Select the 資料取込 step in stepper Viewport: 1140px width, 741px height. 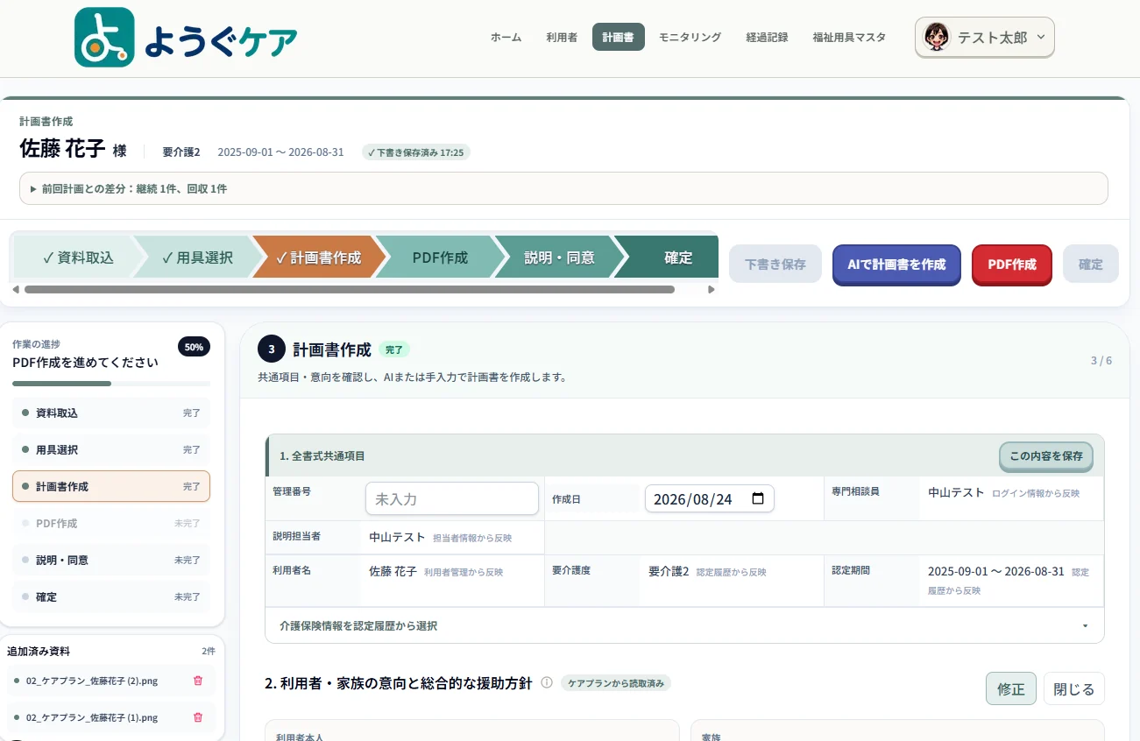(x=78, y=258)
